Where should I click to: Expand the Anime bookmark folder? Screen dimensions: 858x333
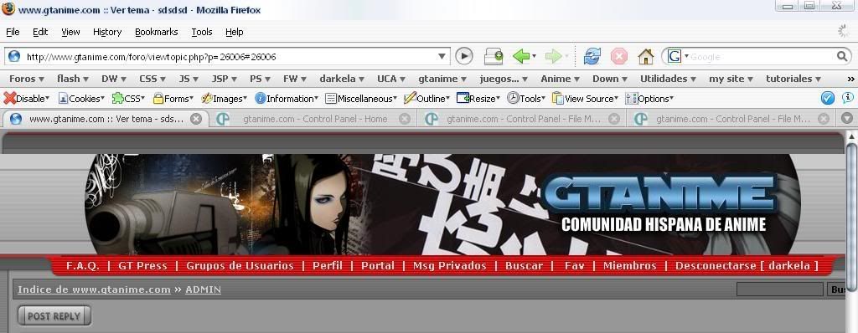tap(561, 79)
